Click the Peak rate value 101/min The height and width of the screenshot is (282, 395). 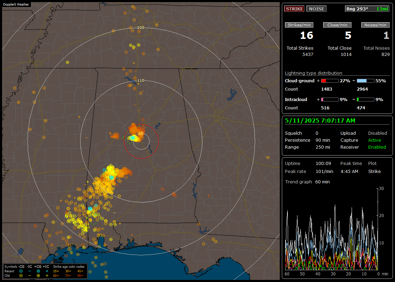324,171
